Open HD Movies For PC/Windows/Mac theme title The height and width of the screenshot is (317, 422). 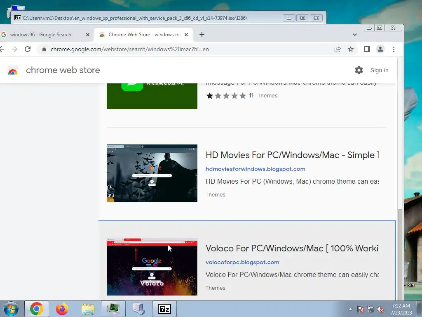(x=292, y=155)
